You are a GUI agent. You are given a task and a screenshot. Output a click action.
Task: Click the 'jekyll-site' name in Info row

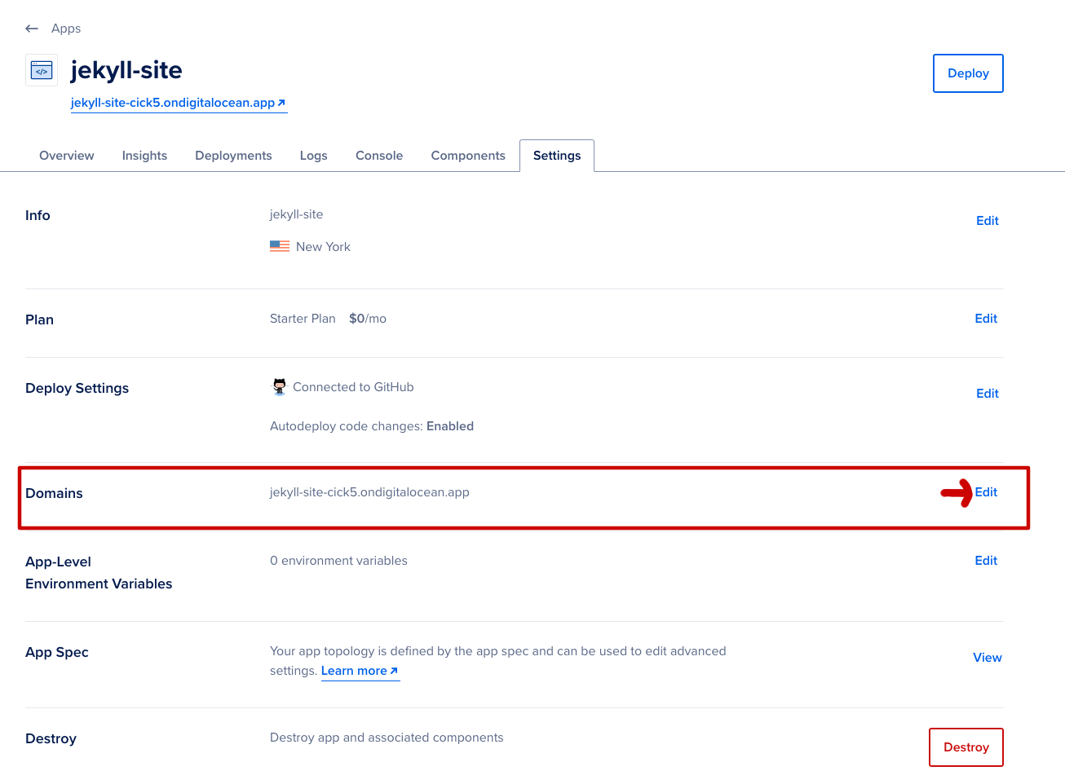pyautogui.click(x=296, y=214)
